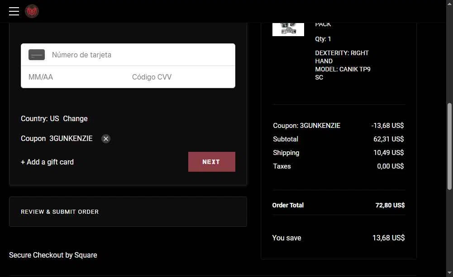Viewport: 453px width, 277px height.
Task: Click the Secure Checkout by Square text
Action: (x=53, y=255)
